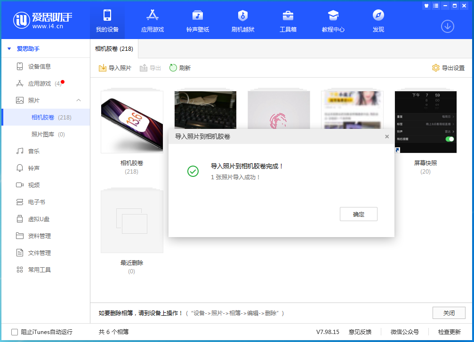
Task: Click the 确定 button in the import dialog
Action: (x=359, y=214)
